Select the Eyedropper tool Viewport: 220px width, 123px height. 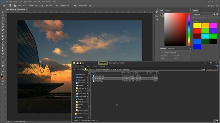[x=3, y=27]
